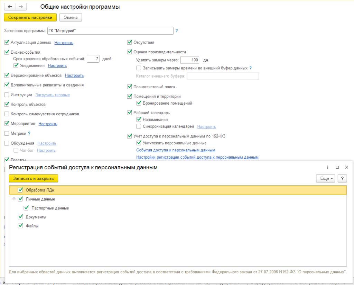This screenshot has height=285, width=354.
Task: Click into the Заголовок программы text field
Action: tap(110, 31)
